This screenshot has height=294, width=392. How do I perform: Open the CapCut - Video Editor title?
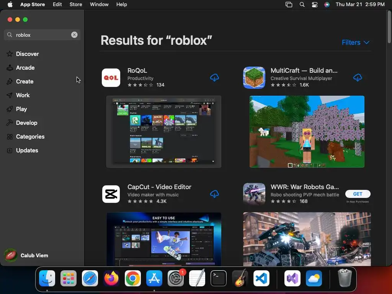159,187
